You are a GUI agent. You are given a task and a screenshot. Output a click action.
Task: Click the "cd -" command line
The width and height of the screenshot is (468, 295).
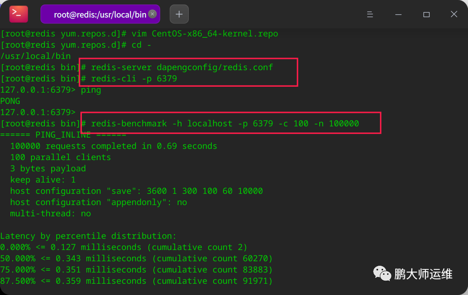[x=76, y=45]
